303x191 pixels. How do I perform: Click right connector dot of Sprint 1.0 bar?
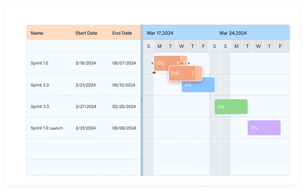[189, 63]
